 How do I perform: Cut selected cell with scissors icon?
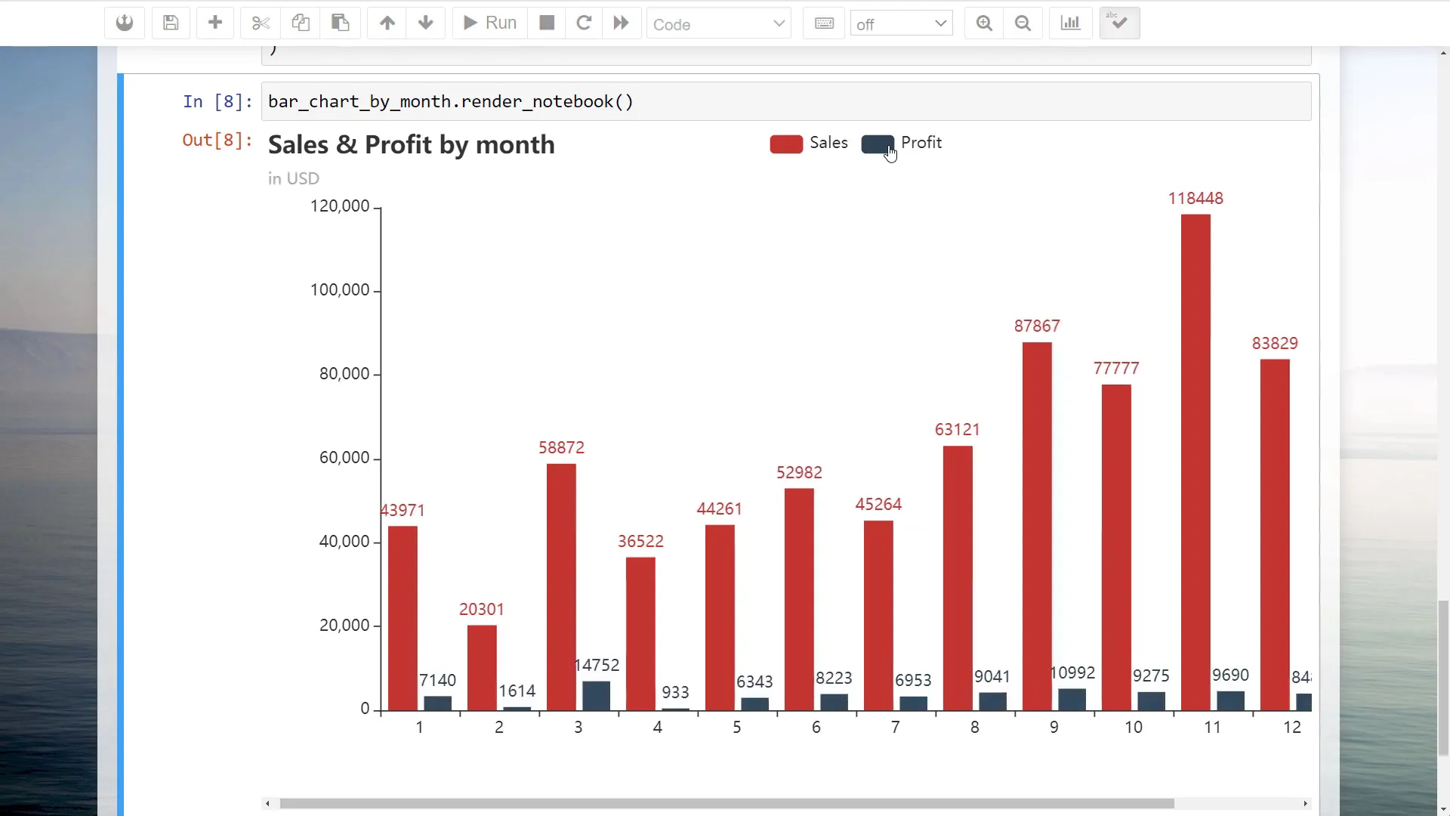[x=261, y=23]
